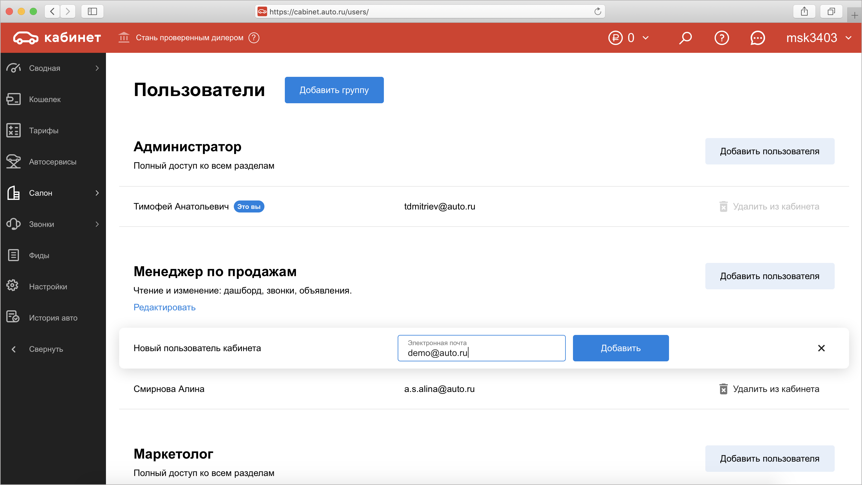
Task: Click the blue Добавить группу button
Action: pos(334,90)
